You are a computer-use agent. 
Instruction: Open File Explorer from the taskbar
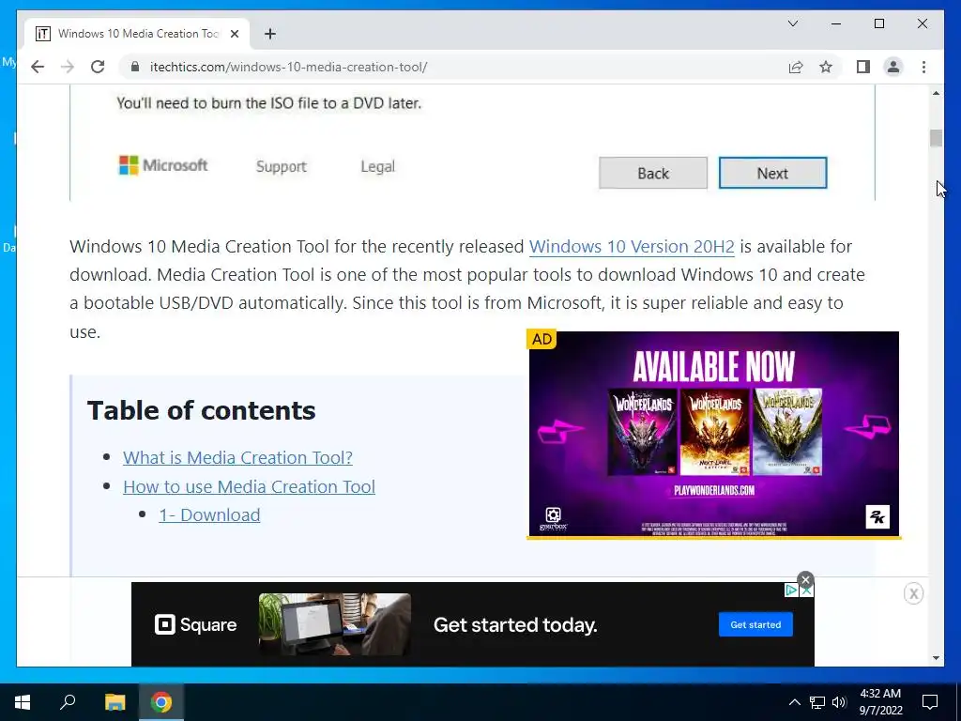click(x=114, y=702)
